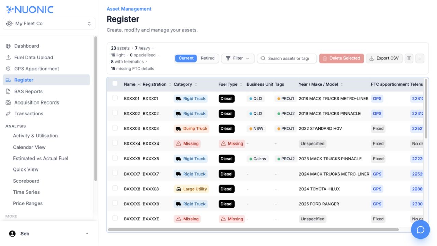Click the Fuel Data Upload icon
This screenshot has width=437, height=246.
tap(8, 57)
